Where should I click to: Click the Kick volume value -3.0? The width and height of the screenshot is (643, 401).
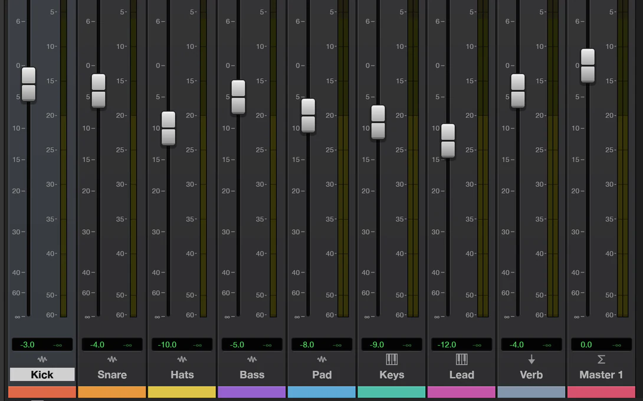[x=28, y=344]
